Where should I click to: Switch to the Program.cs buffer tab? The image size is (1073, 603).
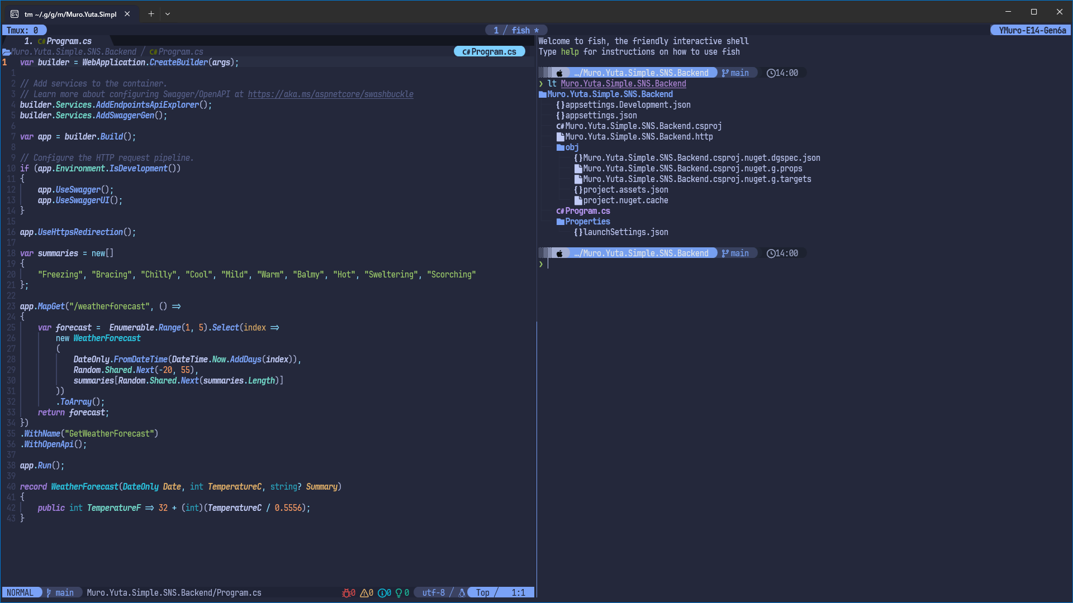tap(64, 41)
